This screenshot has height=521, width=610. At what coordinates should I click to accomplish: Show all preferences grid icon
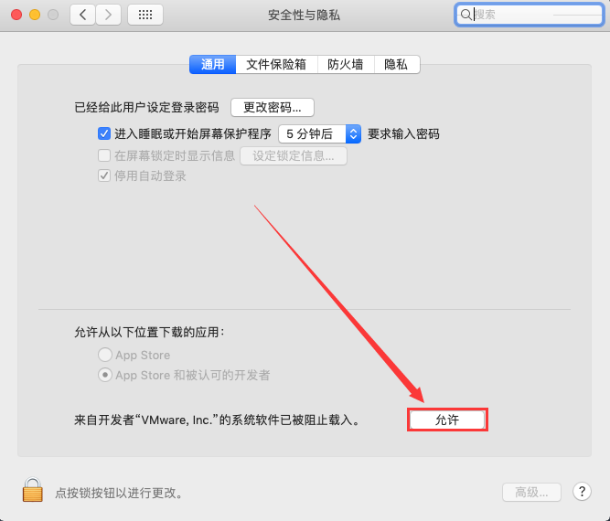coord(145,15)
